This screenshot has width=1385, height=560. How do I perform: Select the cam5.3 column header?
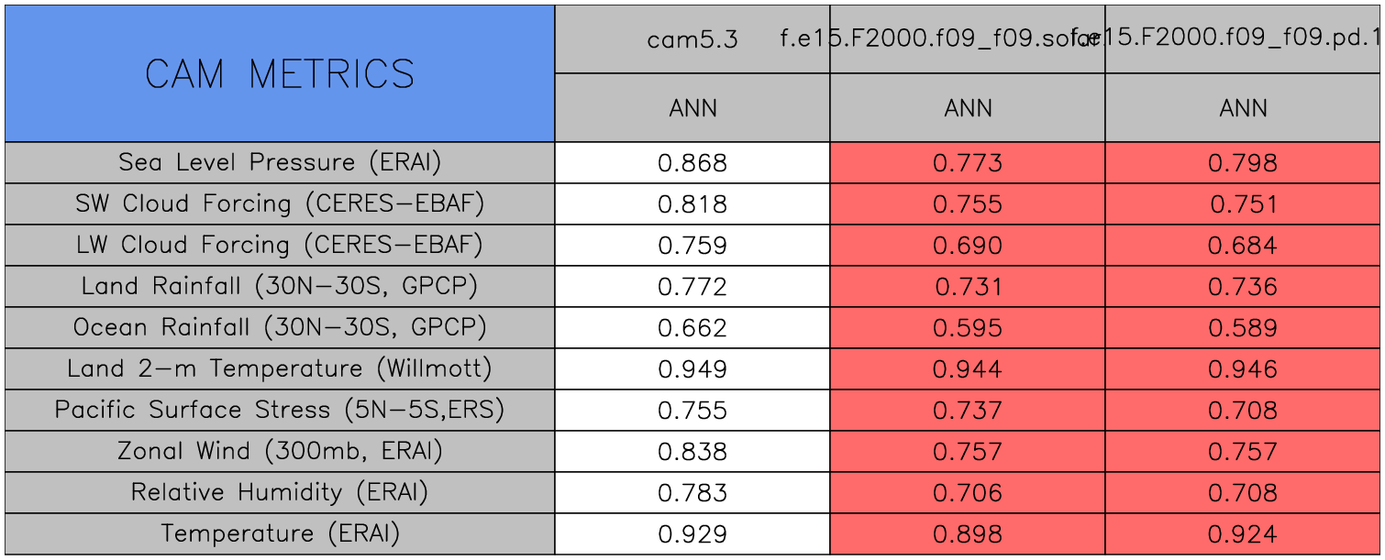(x=692, y=39)
